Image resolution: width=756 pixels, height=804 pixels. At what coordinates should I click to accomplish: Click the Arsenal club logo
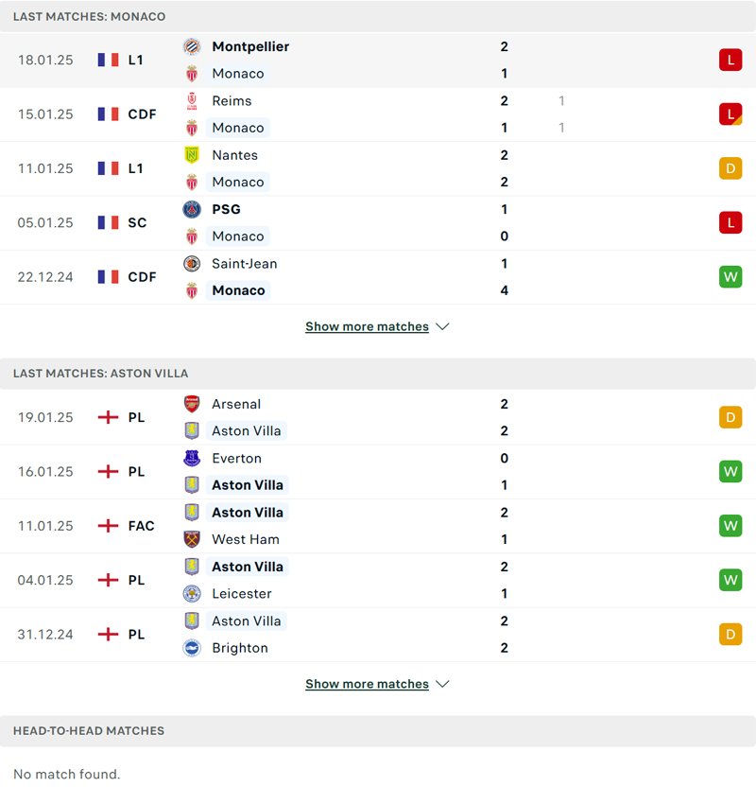point(193,403)
